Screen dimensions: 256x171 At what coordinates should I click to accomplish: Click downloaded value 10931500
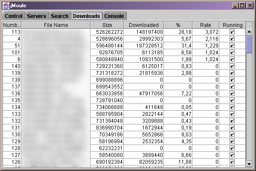pos(144,59)
